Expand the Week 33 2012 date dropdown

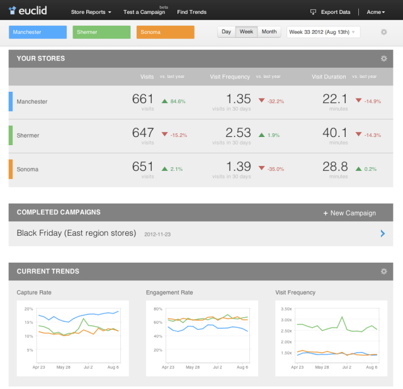323,32
